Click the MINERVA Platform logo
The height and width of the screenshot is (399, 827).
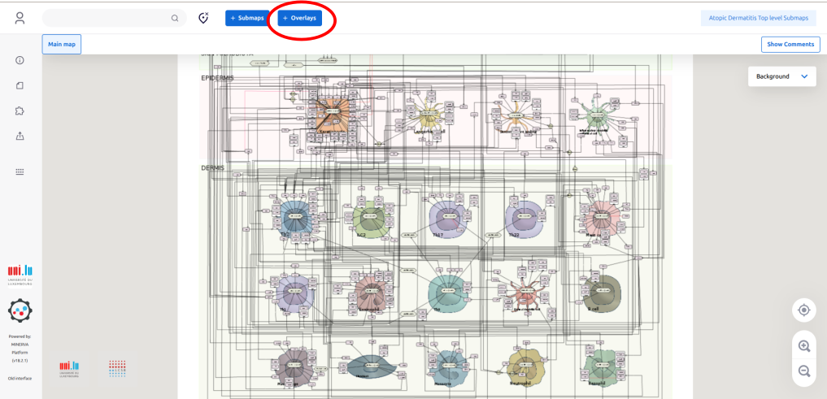click(x=20, y=310)
